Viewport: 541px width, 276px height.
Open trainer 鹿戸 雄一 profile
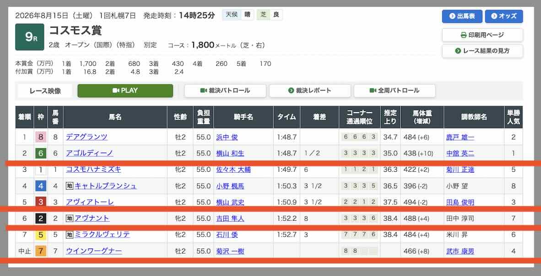[460, 137]
